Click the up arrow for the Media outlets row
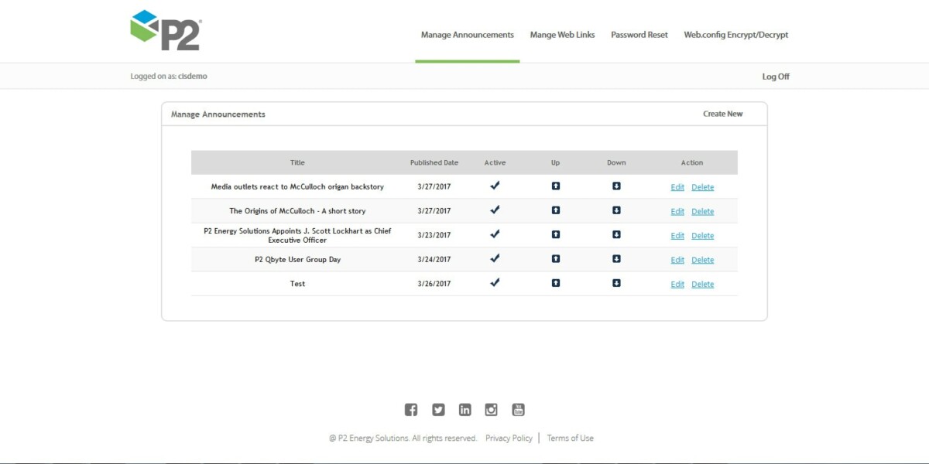This screenshot has width=929, height=464. coord(555,186)
